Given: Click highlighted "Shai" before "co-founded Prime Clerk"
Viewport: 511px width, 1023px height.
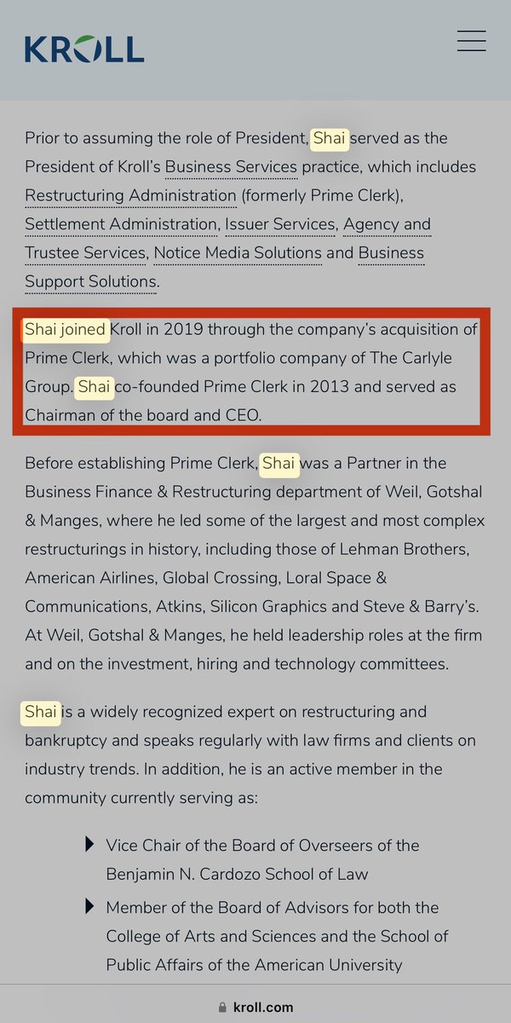Looking at the screenshot, I should pyautogui.click(x=95, y=387).
